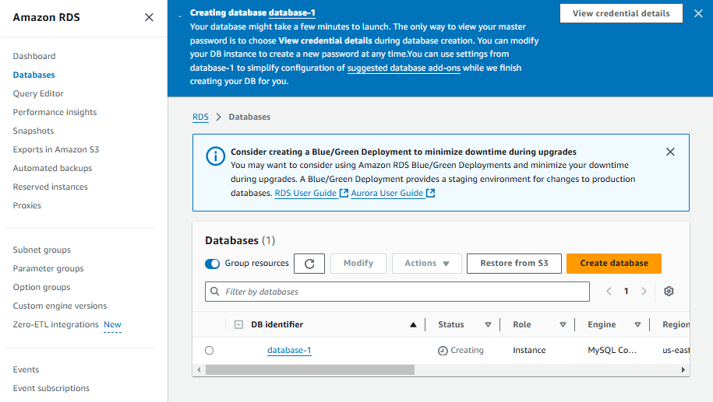Close the Amazon RDS sidebar panel
This screenshot has width=713, height=402.
click(x=149, y=17)
